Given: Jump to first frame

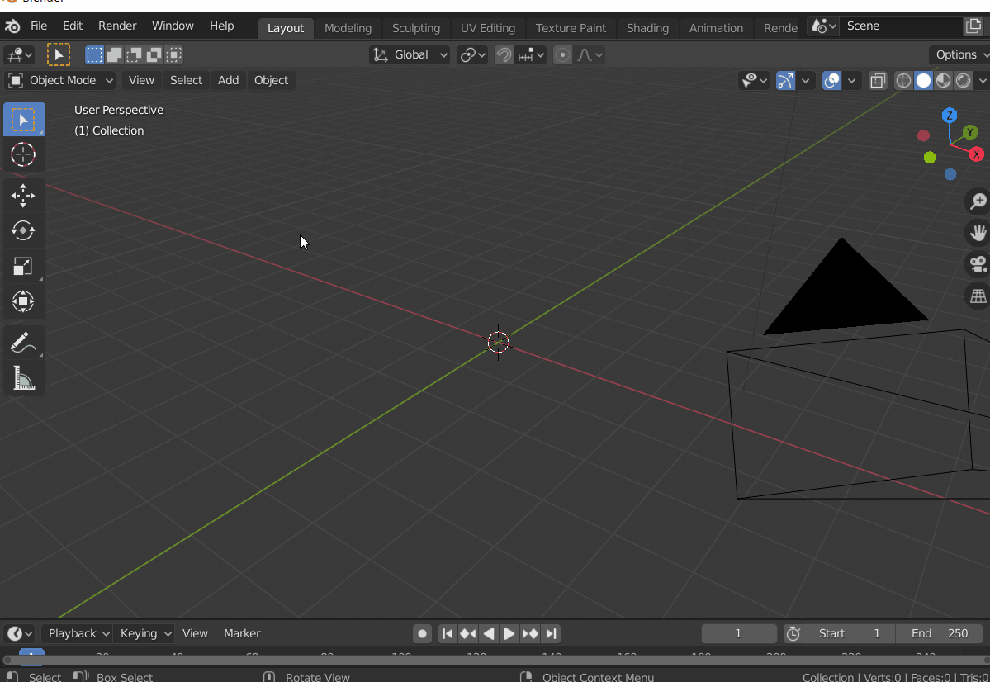Looking at the screenshot, I should click(447, 633).
